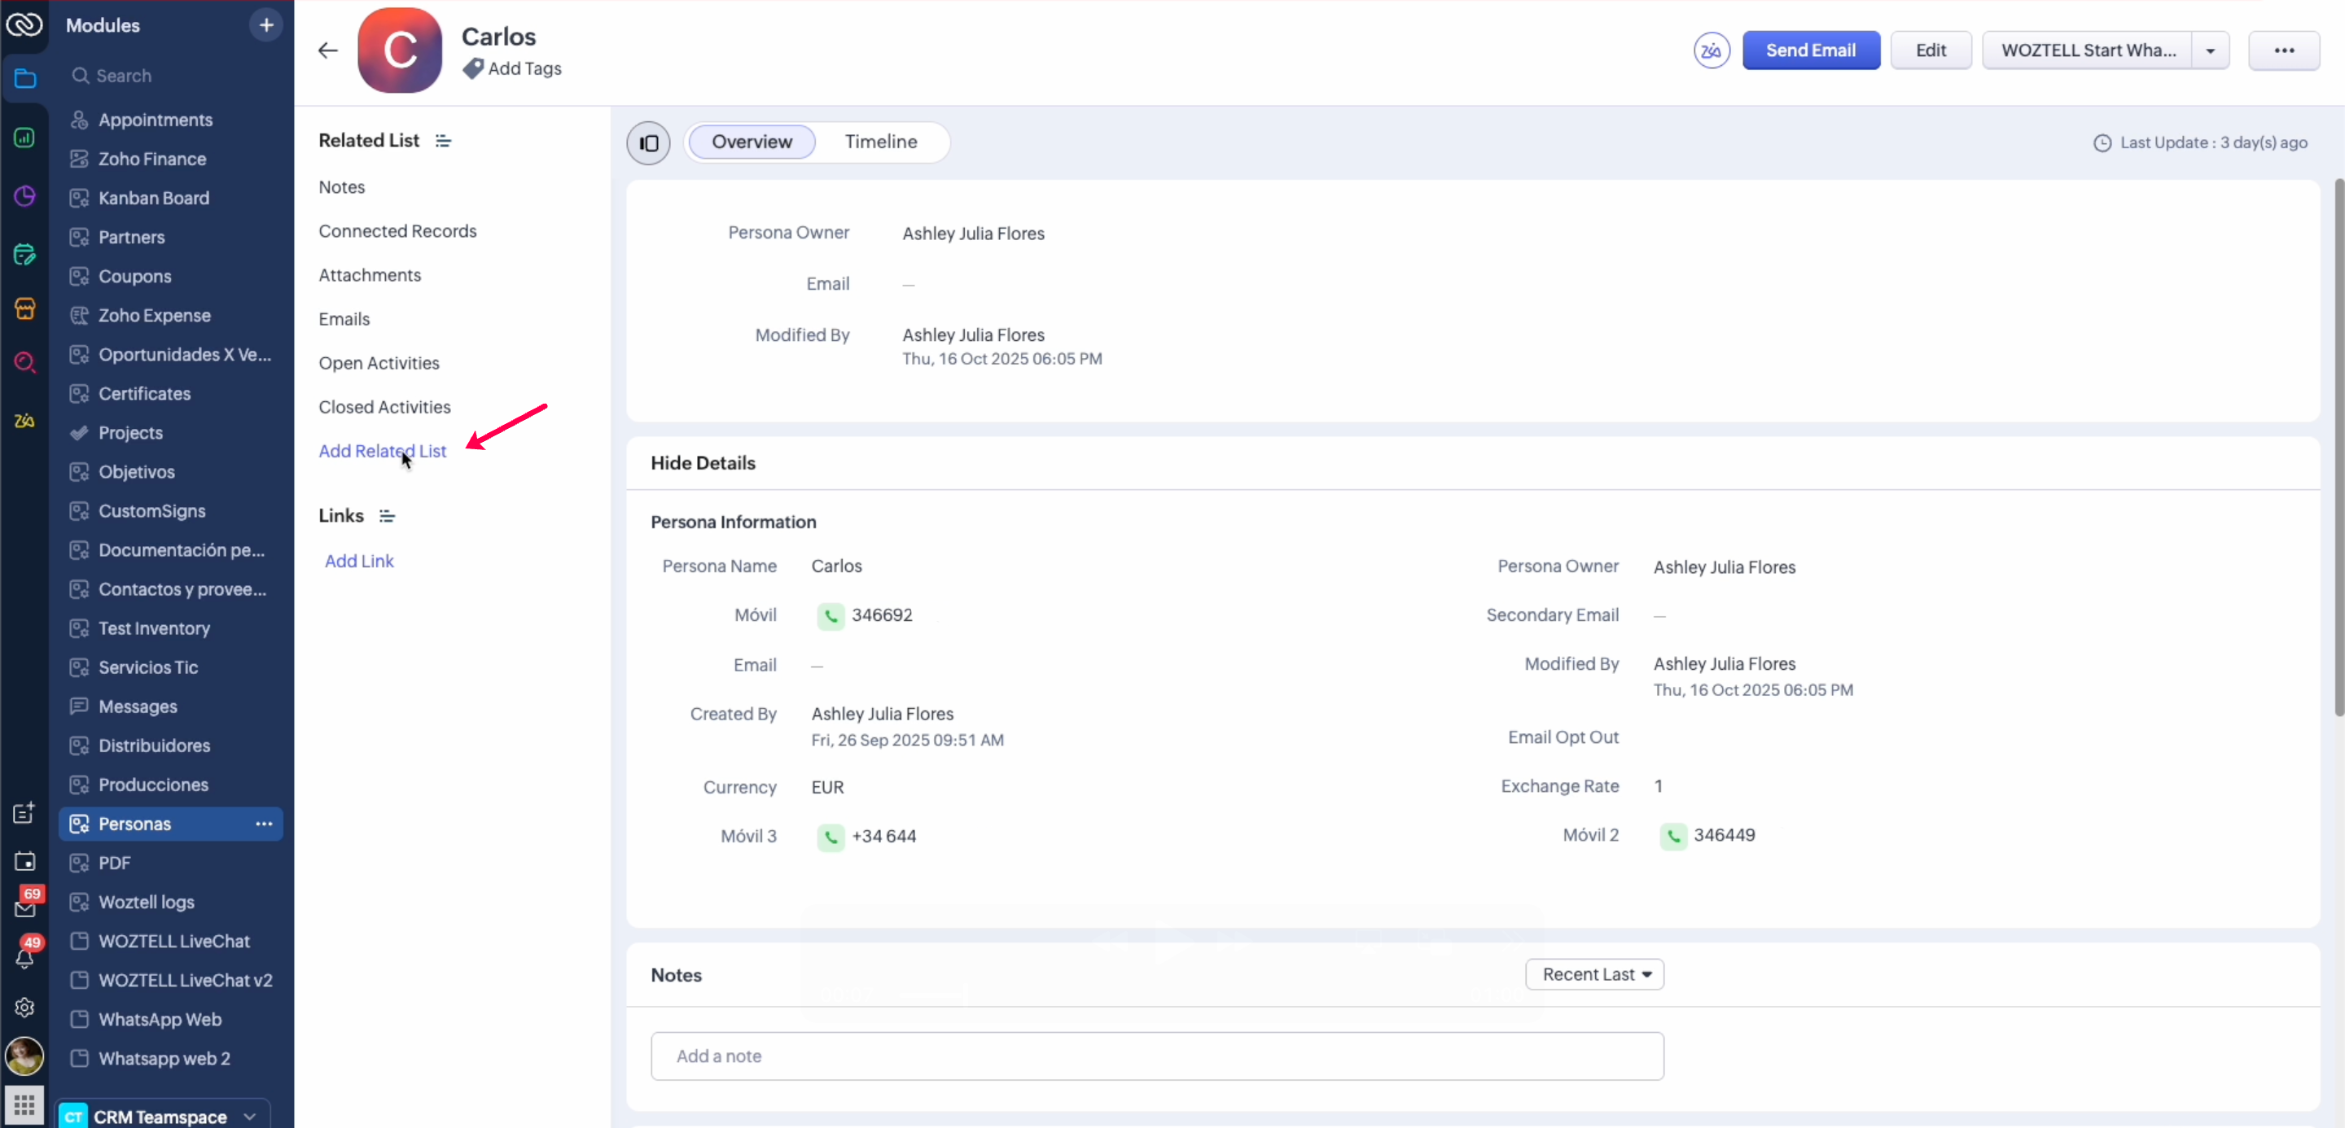Open the settings gear in left rail
The image size is (2345, 1128).
[x=24, y=1007]
